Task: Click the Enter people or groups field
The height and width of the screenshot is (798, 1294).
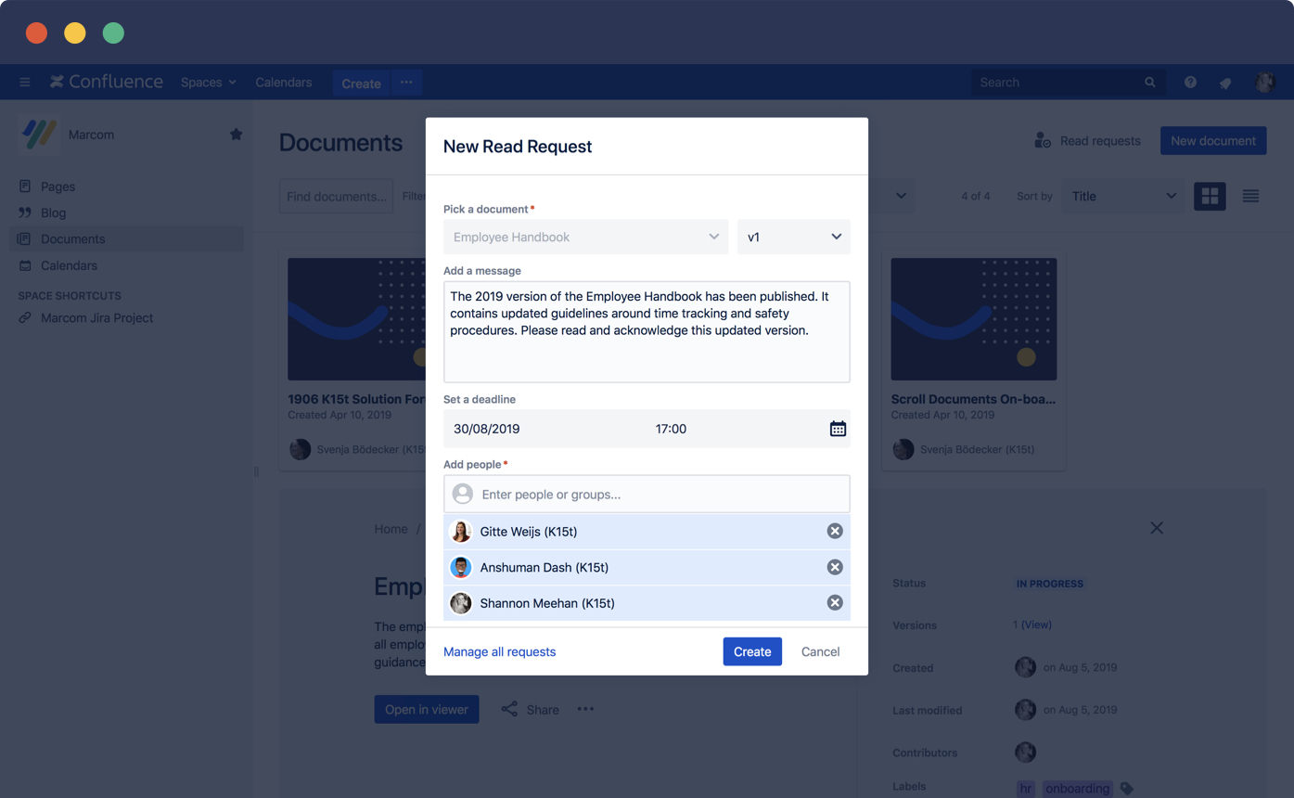Action: 647,494
